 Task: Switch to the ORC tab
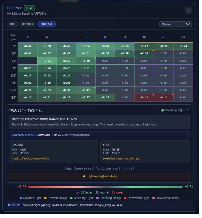(x=12, y=24)
